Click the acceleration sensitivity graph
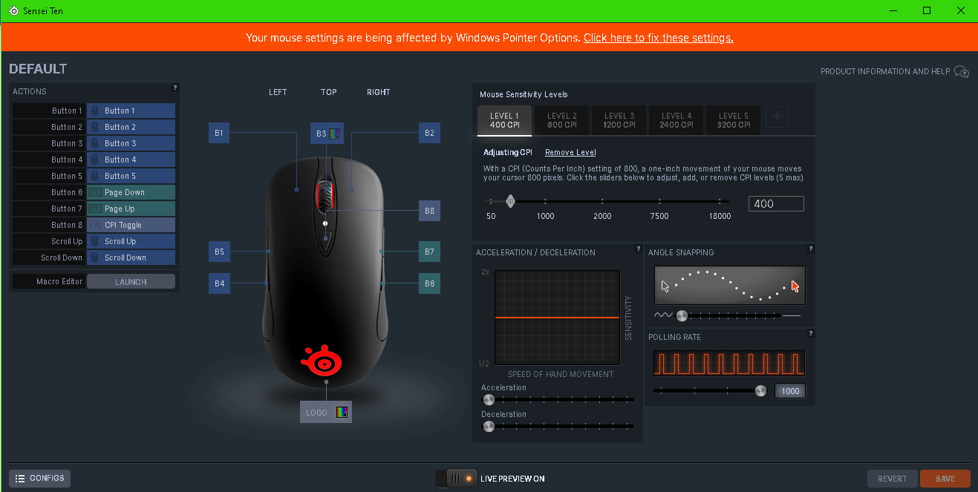This screenshot has height=492, width=978. point(558,317)
